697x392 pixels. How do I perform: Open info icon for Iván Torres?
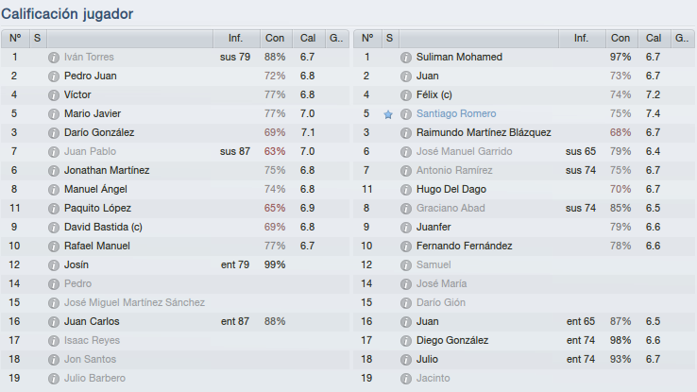(54, 58)
